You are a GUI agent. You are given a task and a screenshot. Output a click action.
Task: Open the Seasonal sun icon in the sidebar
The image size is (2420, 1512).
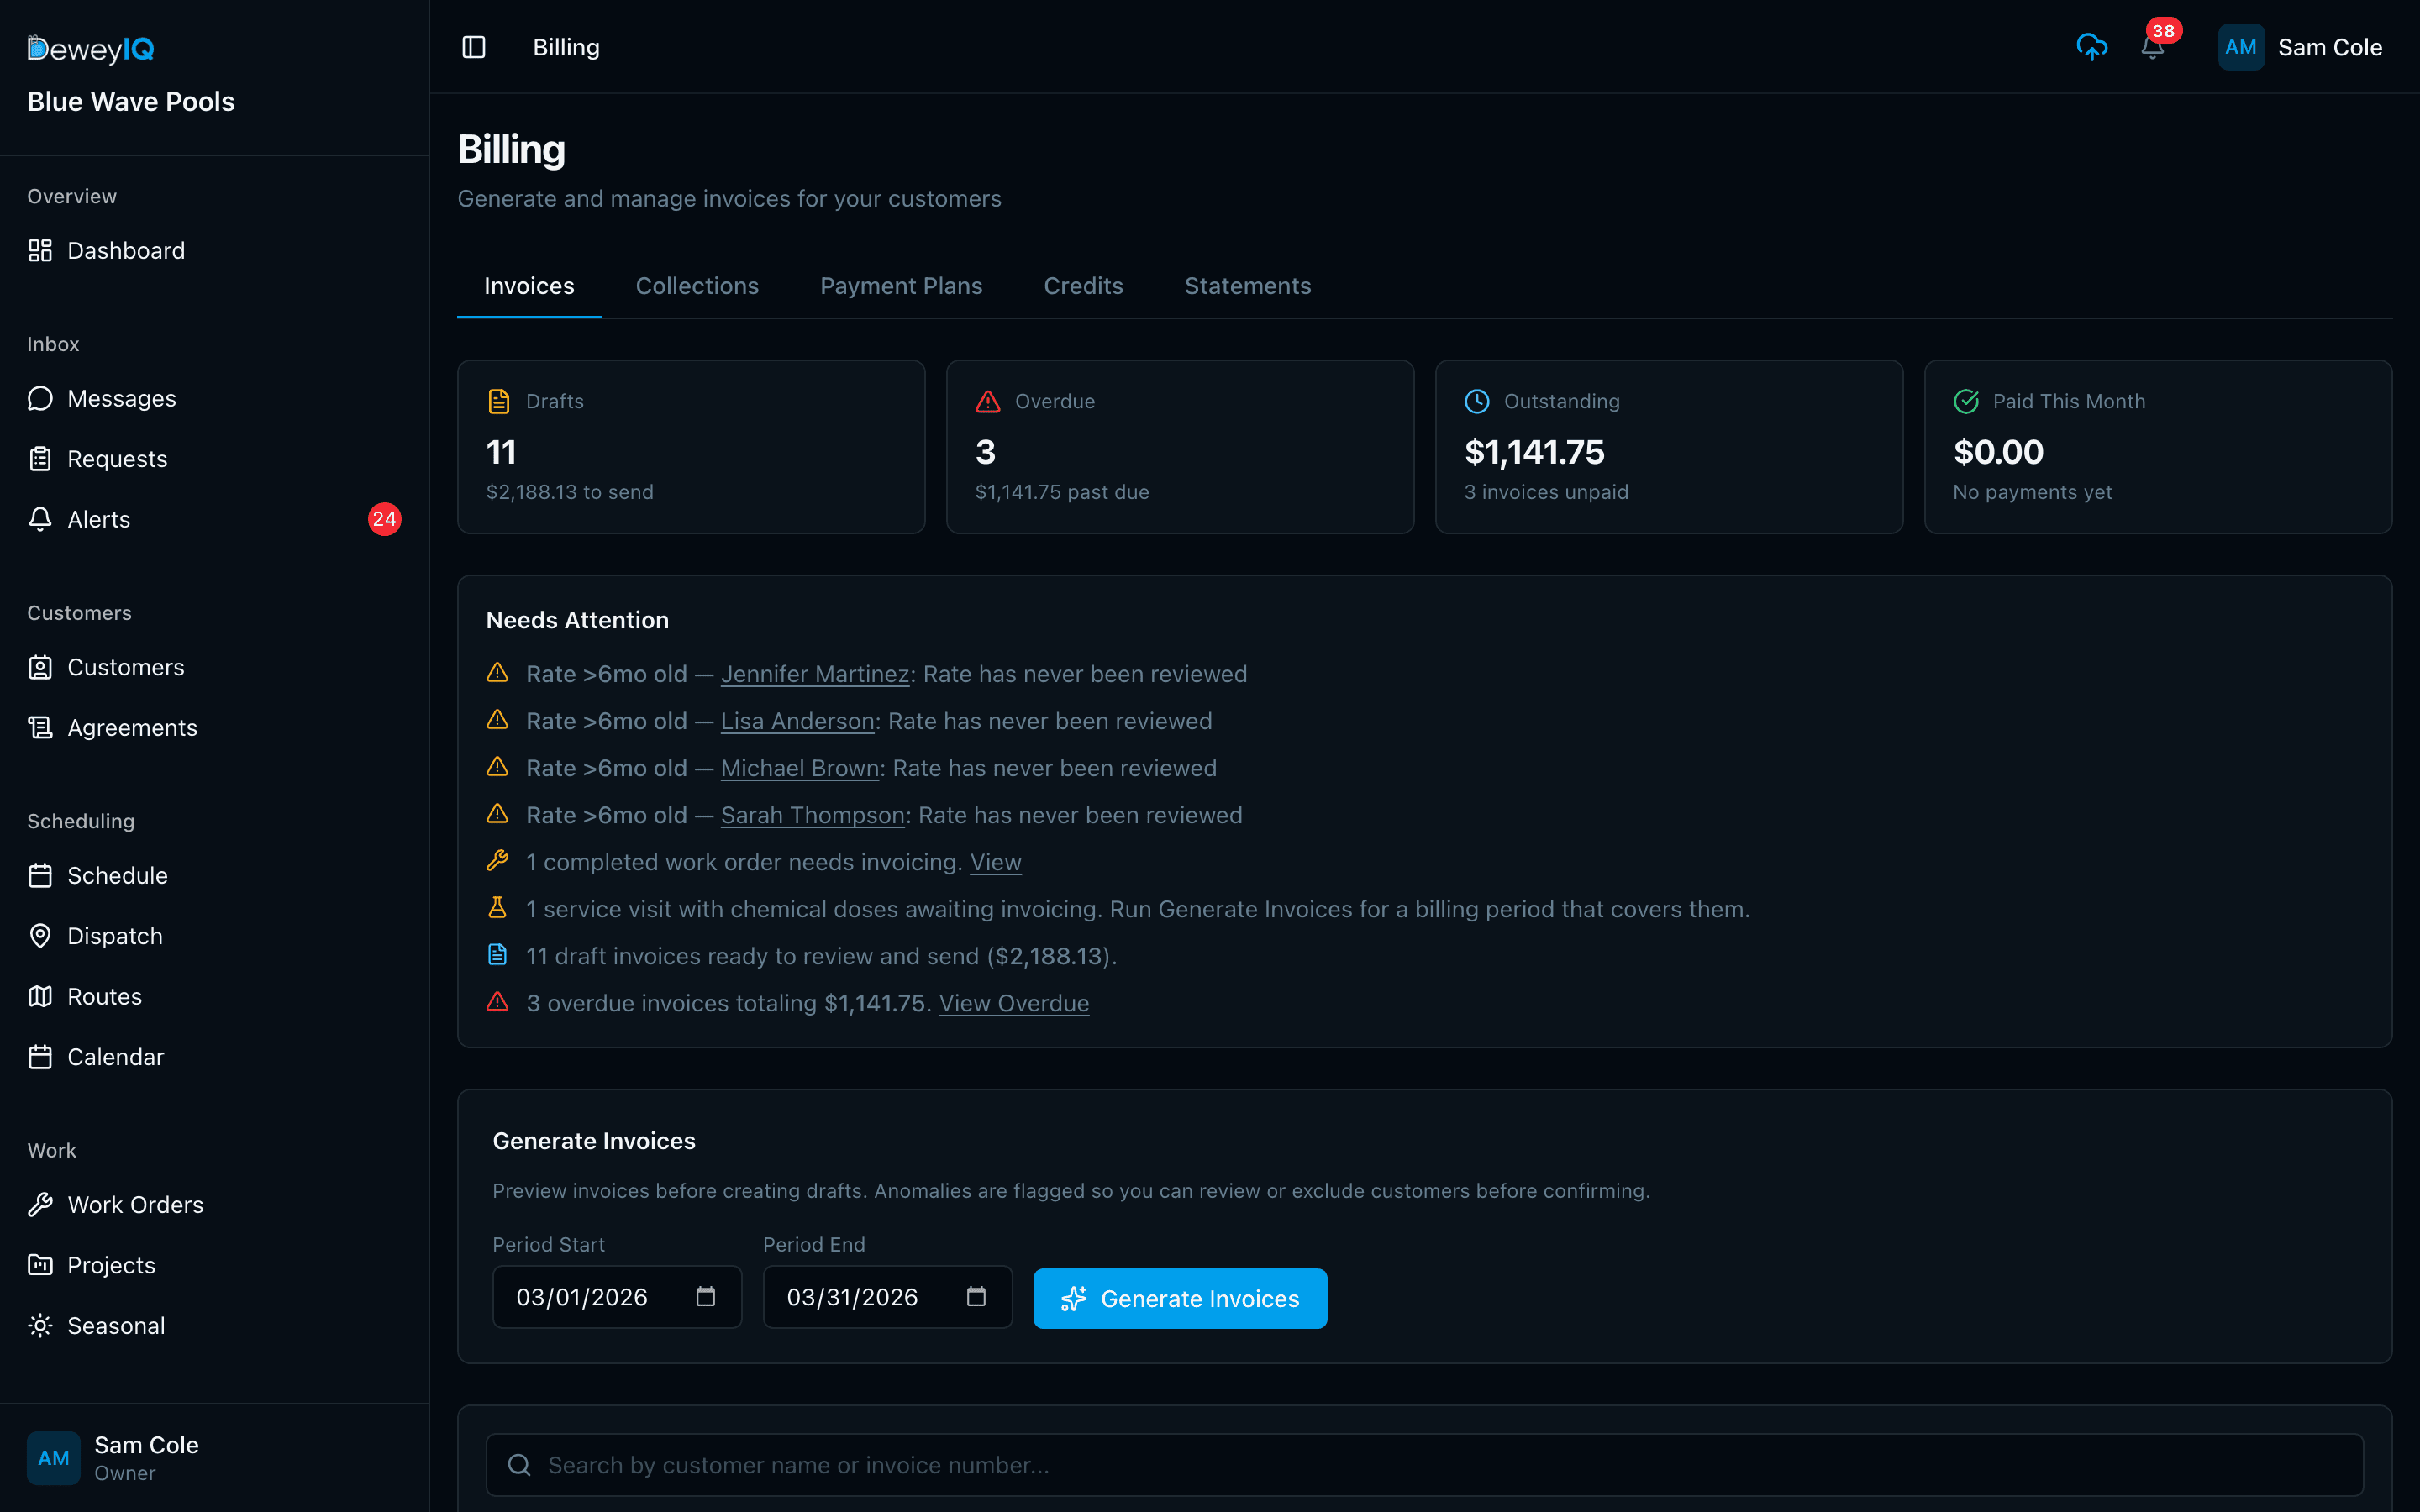tap(40, 1325)
